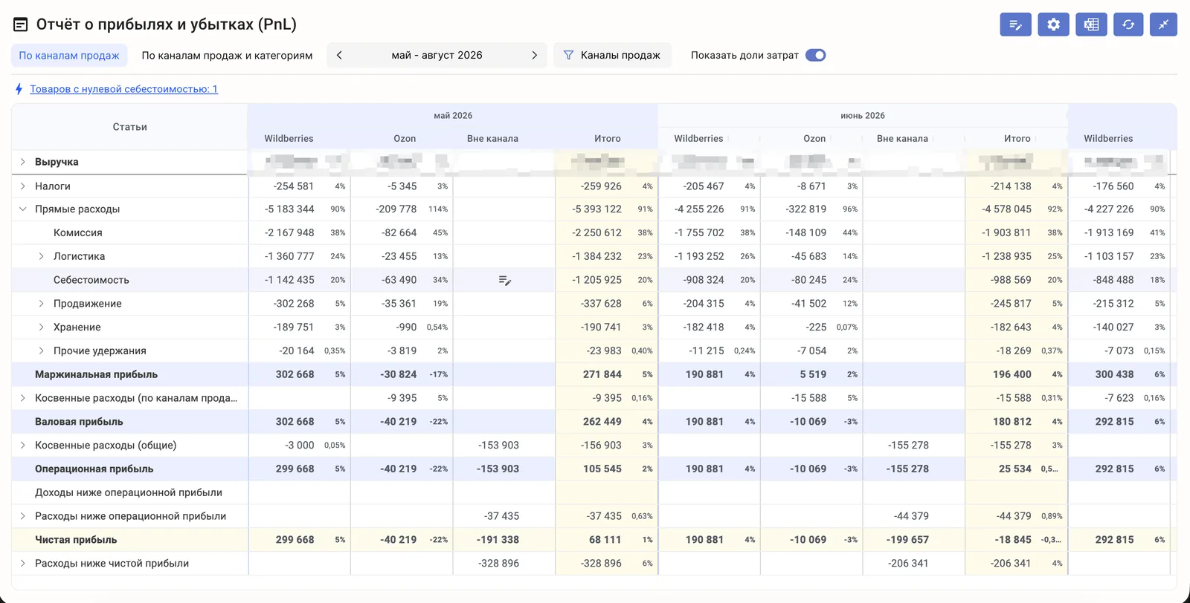Screen dimensions: 1190x603
Task: Click the edit icon in Себестоимость row
Action: (x=505, y=280)
